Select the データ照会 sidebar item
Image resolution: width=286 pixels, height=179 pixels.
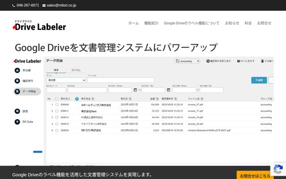pyautogui.click(x=27, y=91)
